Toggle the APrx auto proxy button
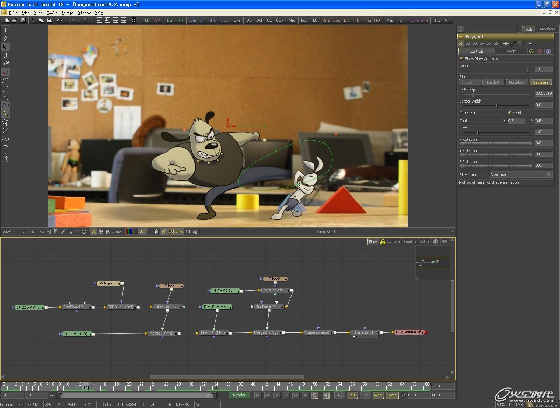Screen dimensions: 560x408 (378, 395)
